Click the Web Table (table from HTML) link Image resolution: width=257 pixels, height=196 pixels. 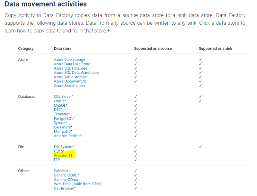pos(78,184)
